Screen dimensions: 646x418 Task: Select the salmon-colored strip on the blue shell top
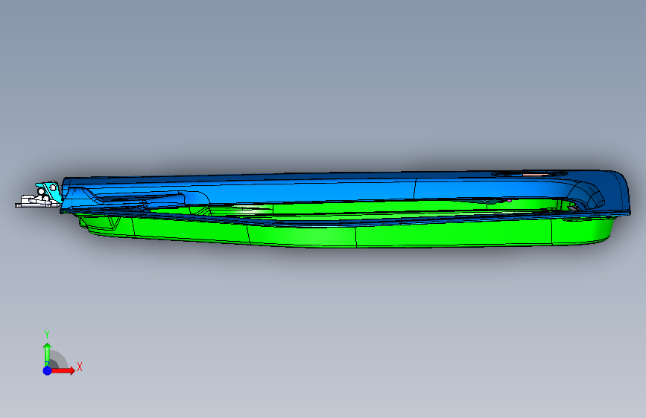[536, 175]
